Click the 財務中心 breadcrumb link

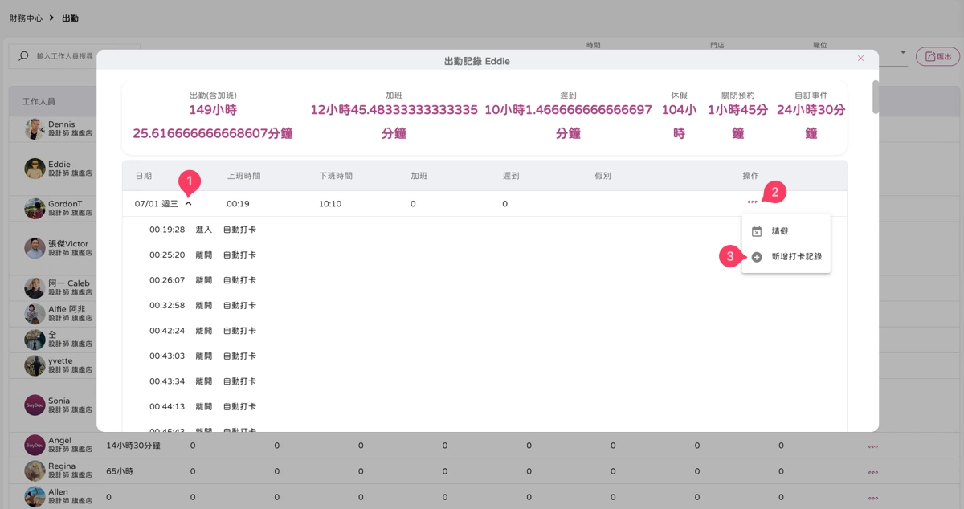(x=26, y=18)
